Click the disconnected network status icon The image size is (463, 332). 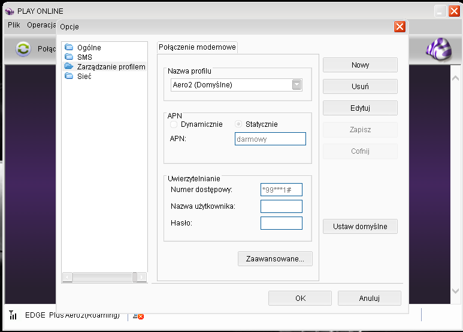(x=138, y=315)
